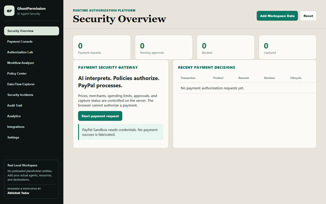Click the Recent Payment Decisions heading
This screenshot has width=326, height=204.
tap(206, 68)
